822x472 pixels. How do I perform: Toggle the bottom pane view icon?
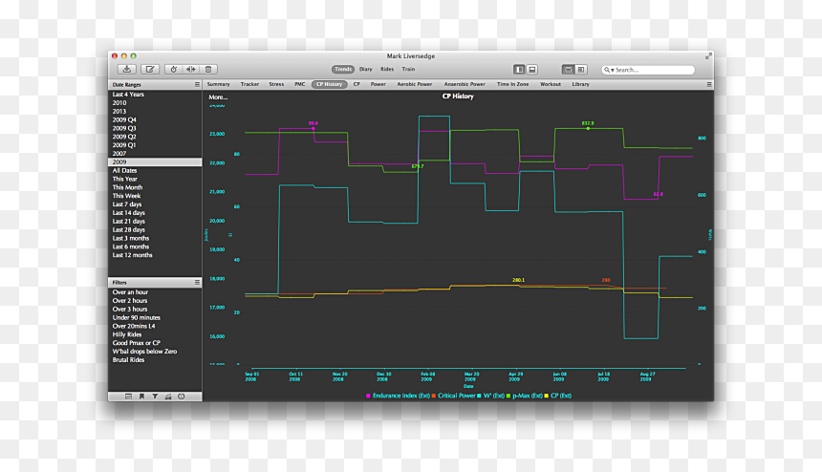531,69
